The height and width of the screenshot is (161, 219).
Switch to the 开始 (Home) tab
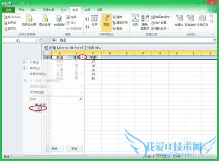click(21, 10)
